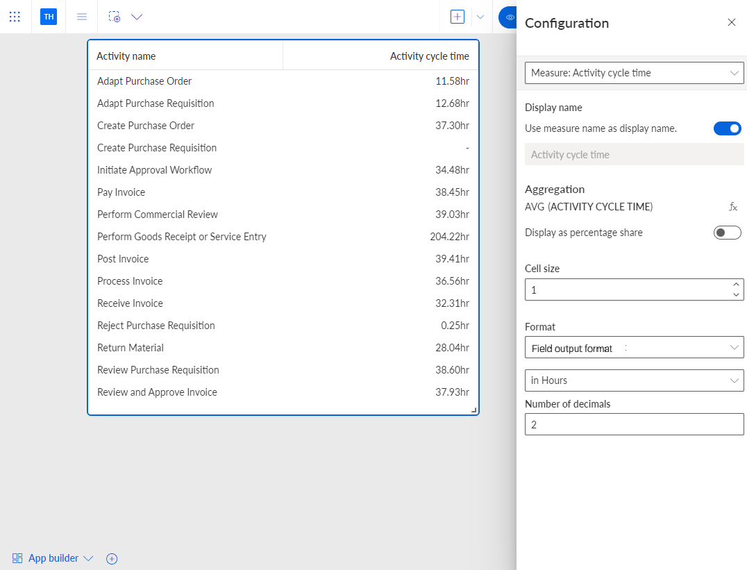This screenshot has height=570, width=747.
Task: Sort by Activity cycle time column header
Action: point(429,56)
